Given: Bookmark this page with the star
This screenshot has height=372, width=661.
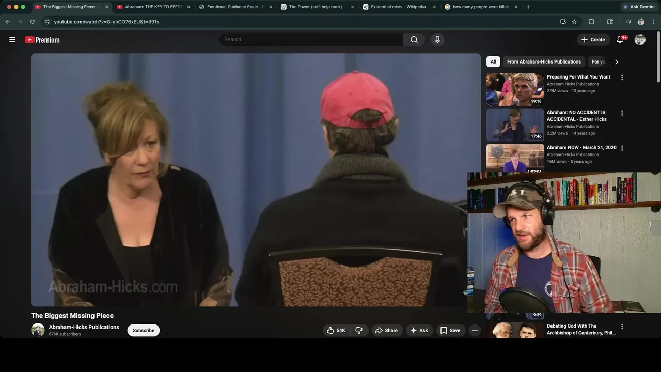Looking at the screenshot, I should [x=574, y=22].
